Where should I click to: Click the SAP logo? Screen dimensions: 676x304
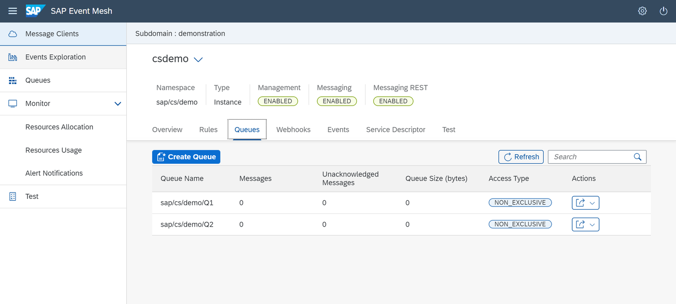coord(35,11)
